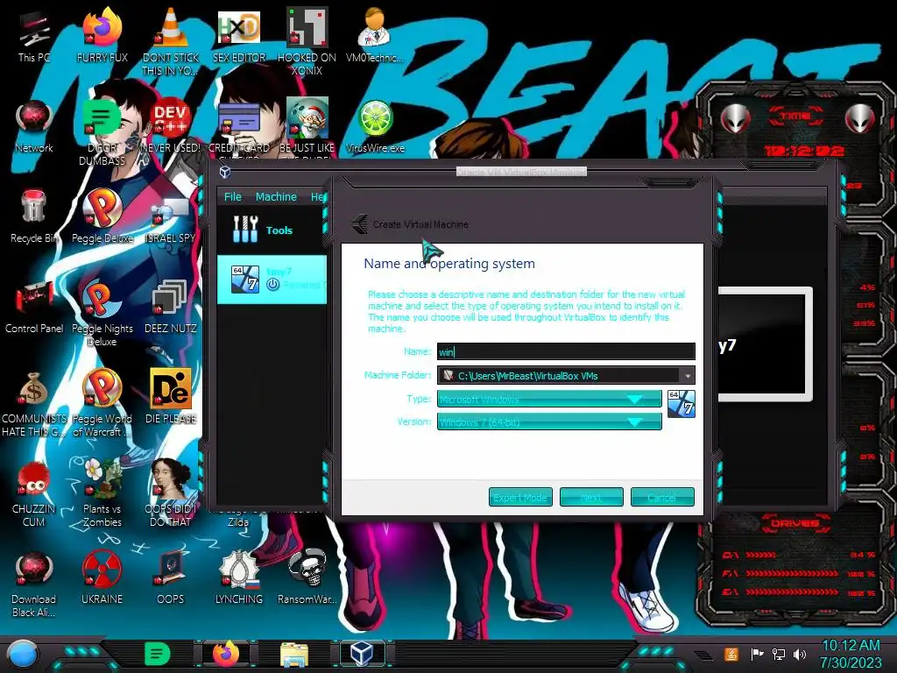The width and height of the screenshot is (897, 673).
Task: Click the volume speaker tray icon
Action: click(x=800, y=654)
